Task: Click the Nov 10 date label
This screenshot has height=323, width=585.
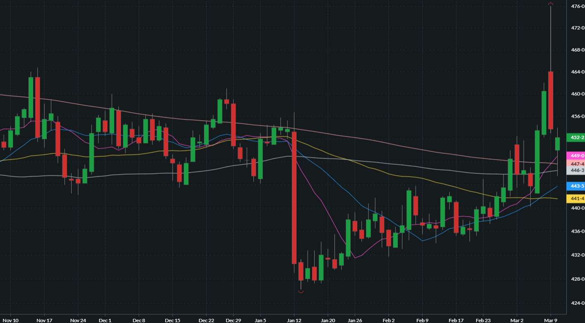Action: (10, 321)
